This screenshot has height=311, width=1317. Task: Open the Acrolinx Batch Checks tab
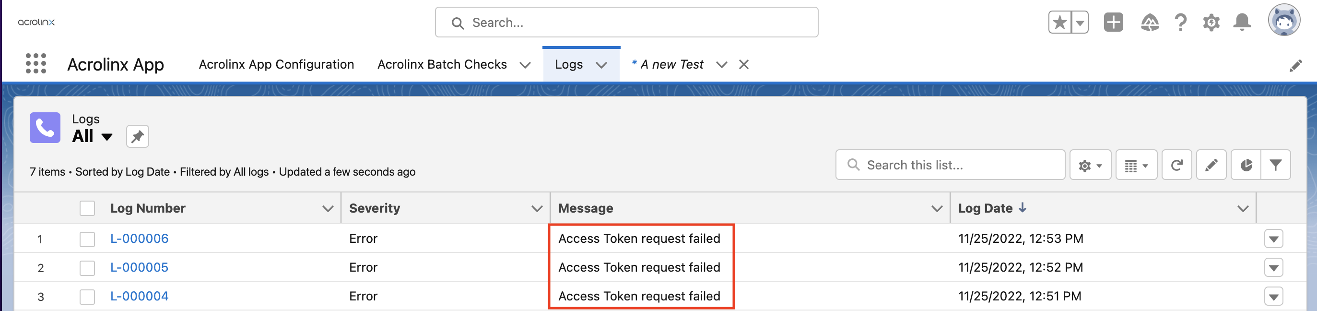click(442, 64)
